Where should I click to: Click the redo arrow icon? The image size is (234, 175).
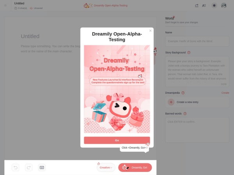tap(28, 168)
